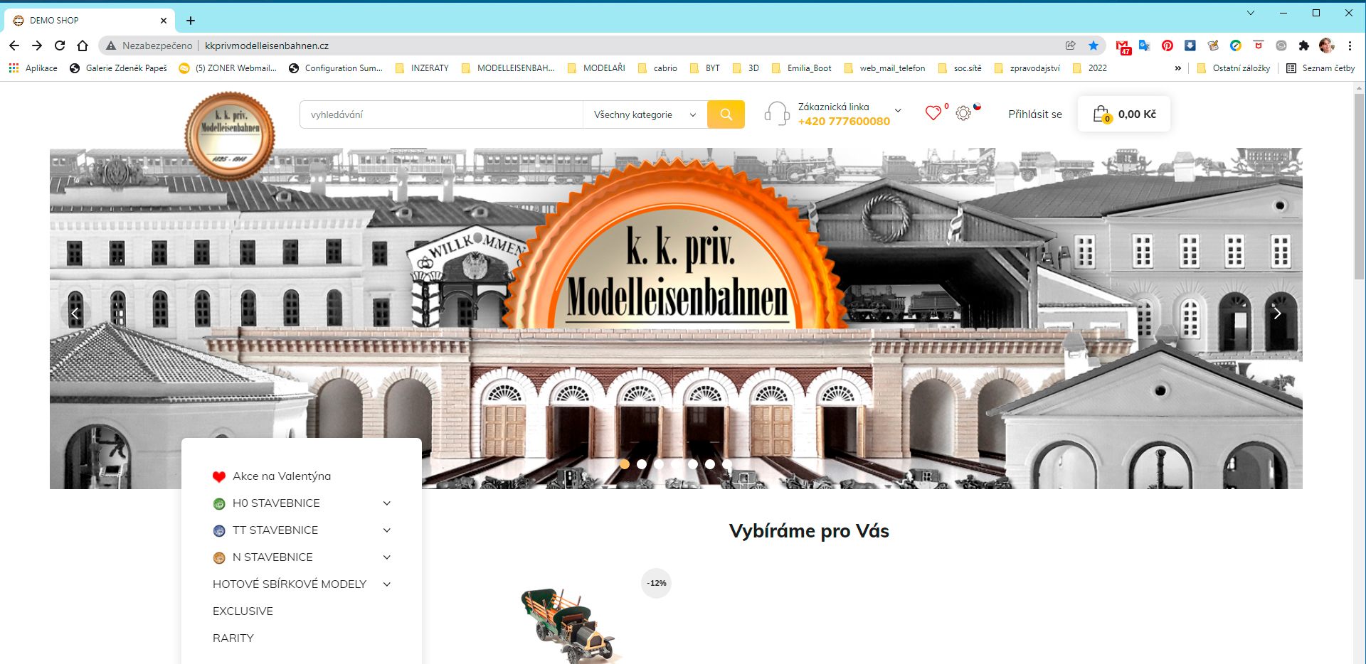Click the Nezabezpečeno warning site info
The width and height of the screenshot is (1366, 664).
pos(149,45)
